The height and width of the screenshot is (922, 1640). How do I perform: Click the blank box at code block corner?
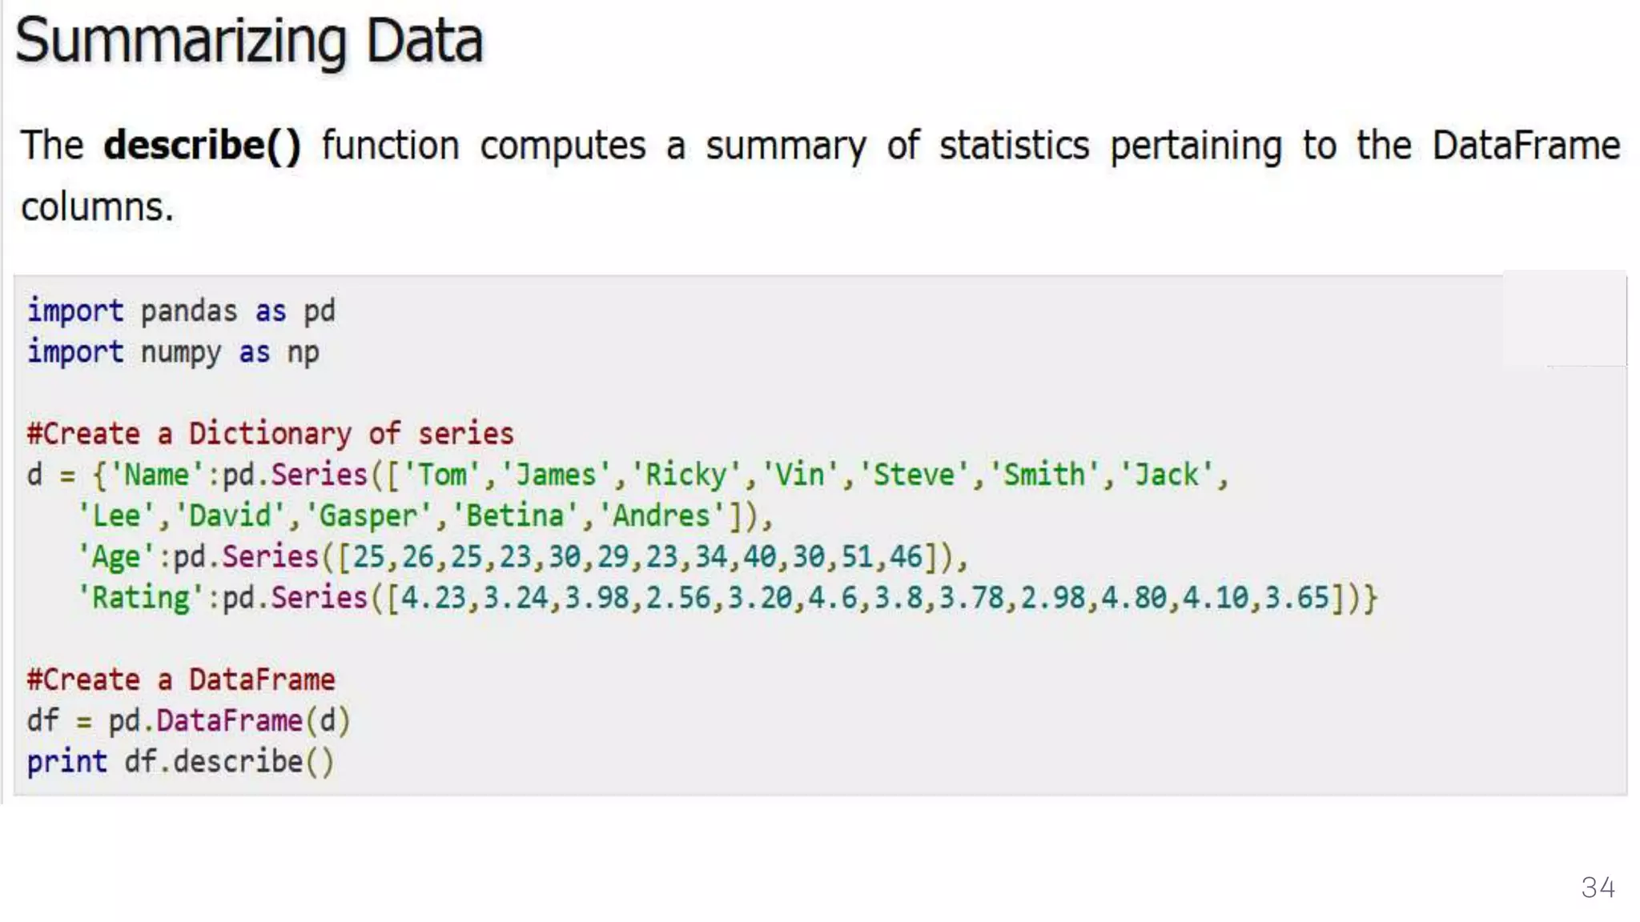(x=1564, y=319)
